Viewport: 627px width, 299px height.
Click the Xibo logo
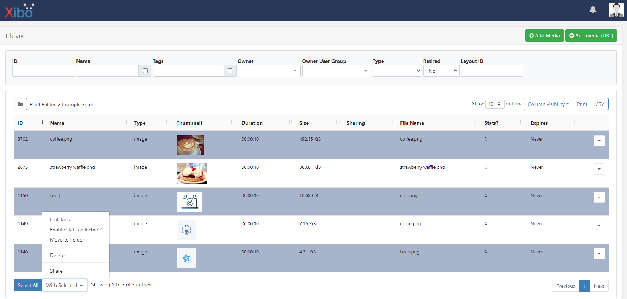20,11
